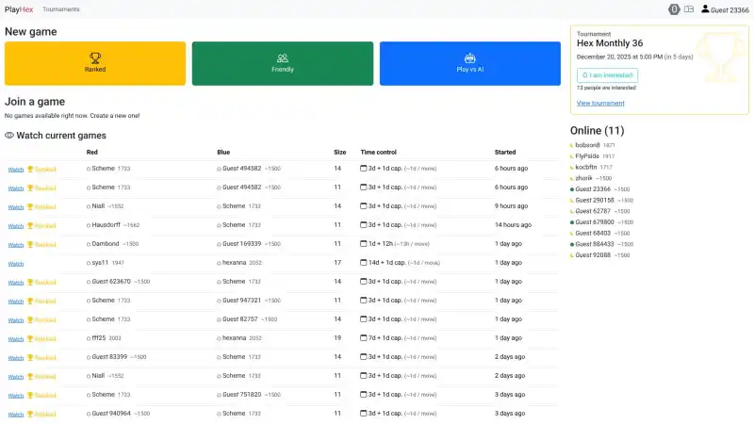
Task: Open bobson8 profile in Online list
Action: click(587, 145)
